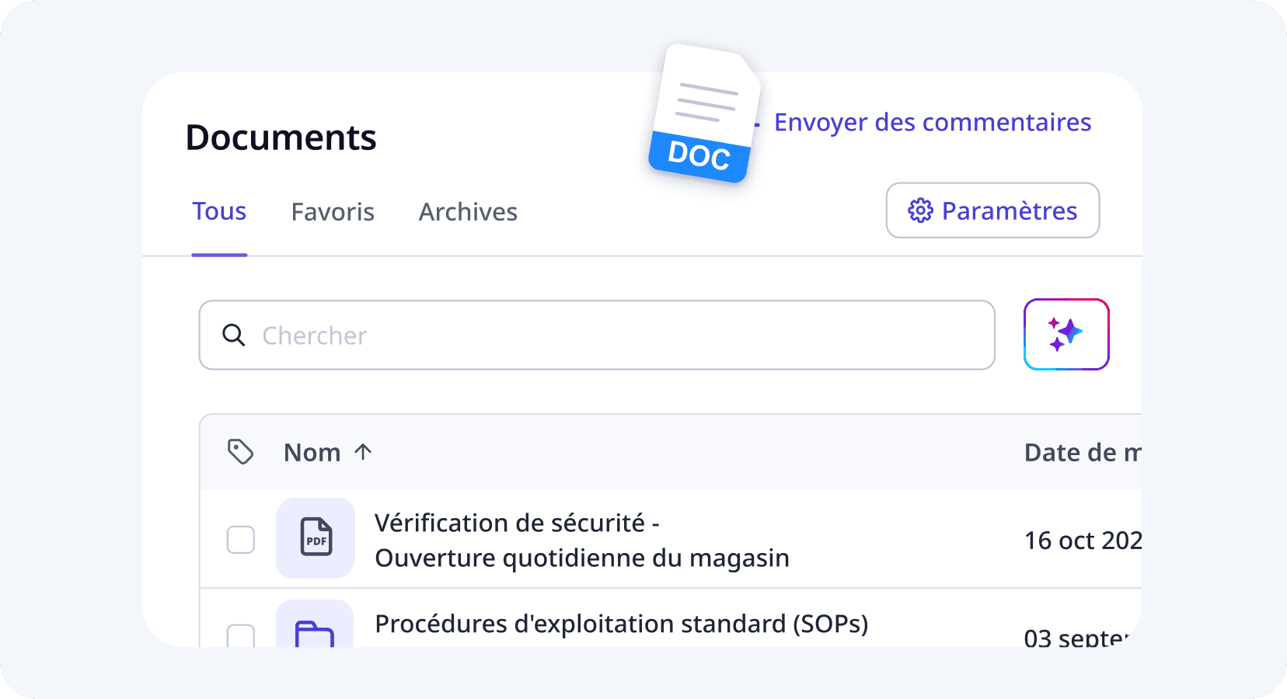Image resolution: width=1287 pixels, height=699 pixels.
Task: Click the magnifying glass search icon
Action: point(233,335)
